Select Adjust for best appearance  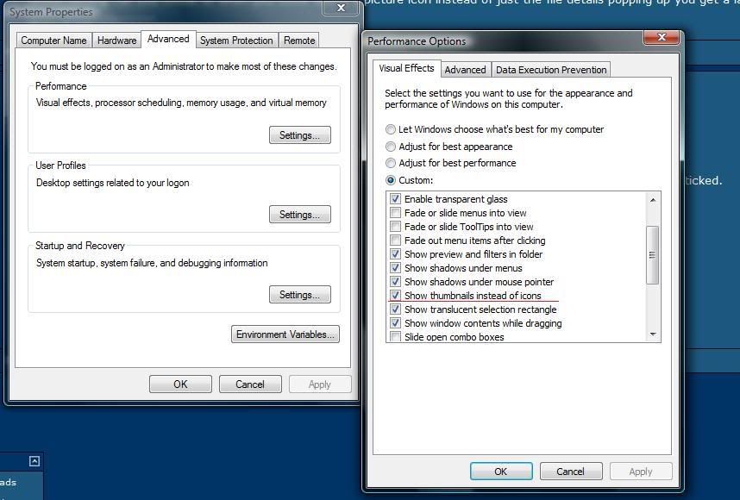point(391,147)
